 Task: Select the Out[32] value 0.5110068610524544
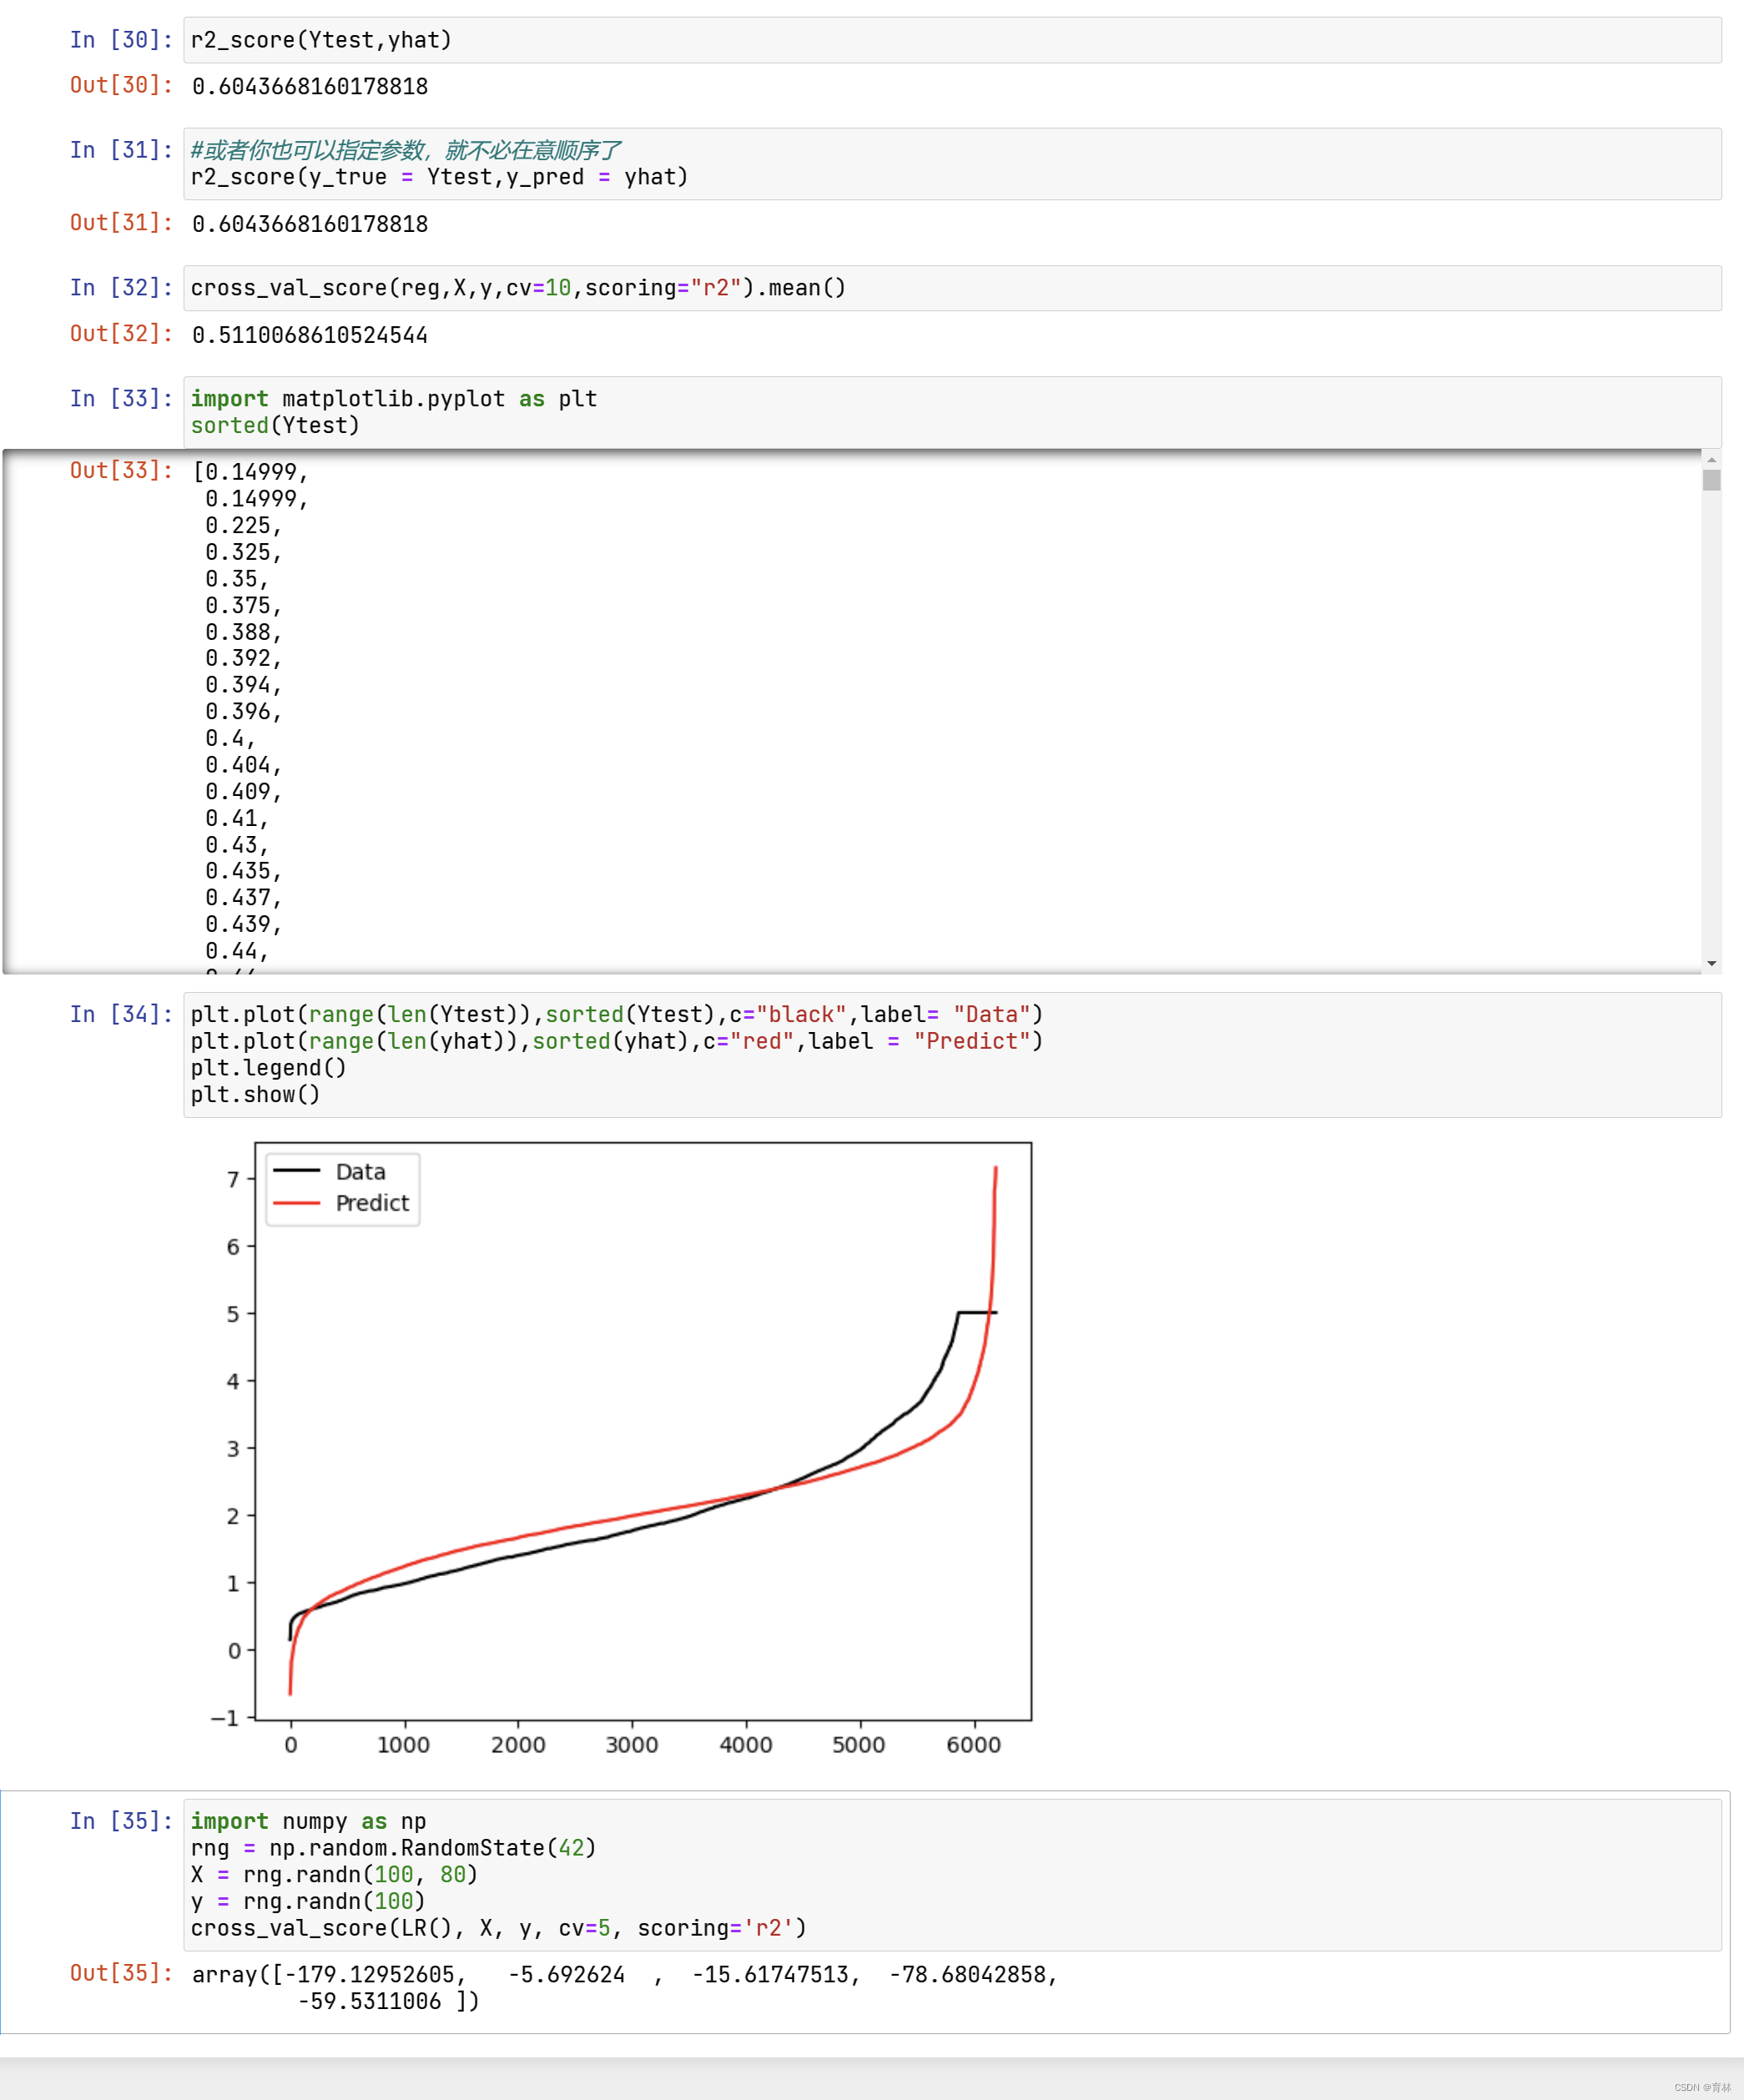point(310,335)
